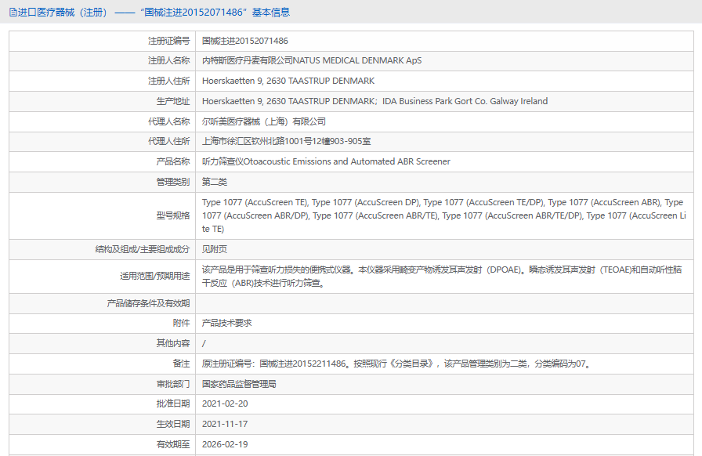Click the intended use description mentioning DPOAE
702x456 pixels.
(442, 277)
